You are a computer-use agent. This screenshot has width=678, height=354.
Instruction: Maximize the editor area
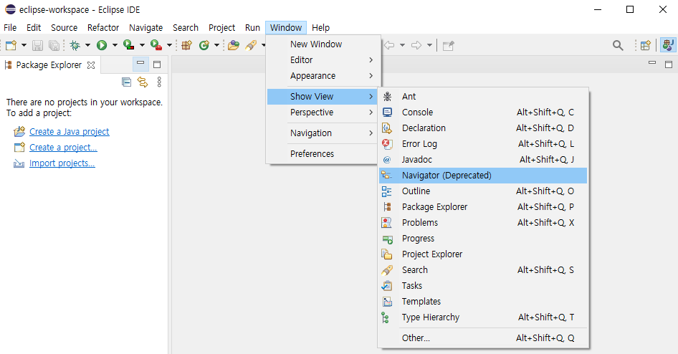click(669, 64)
